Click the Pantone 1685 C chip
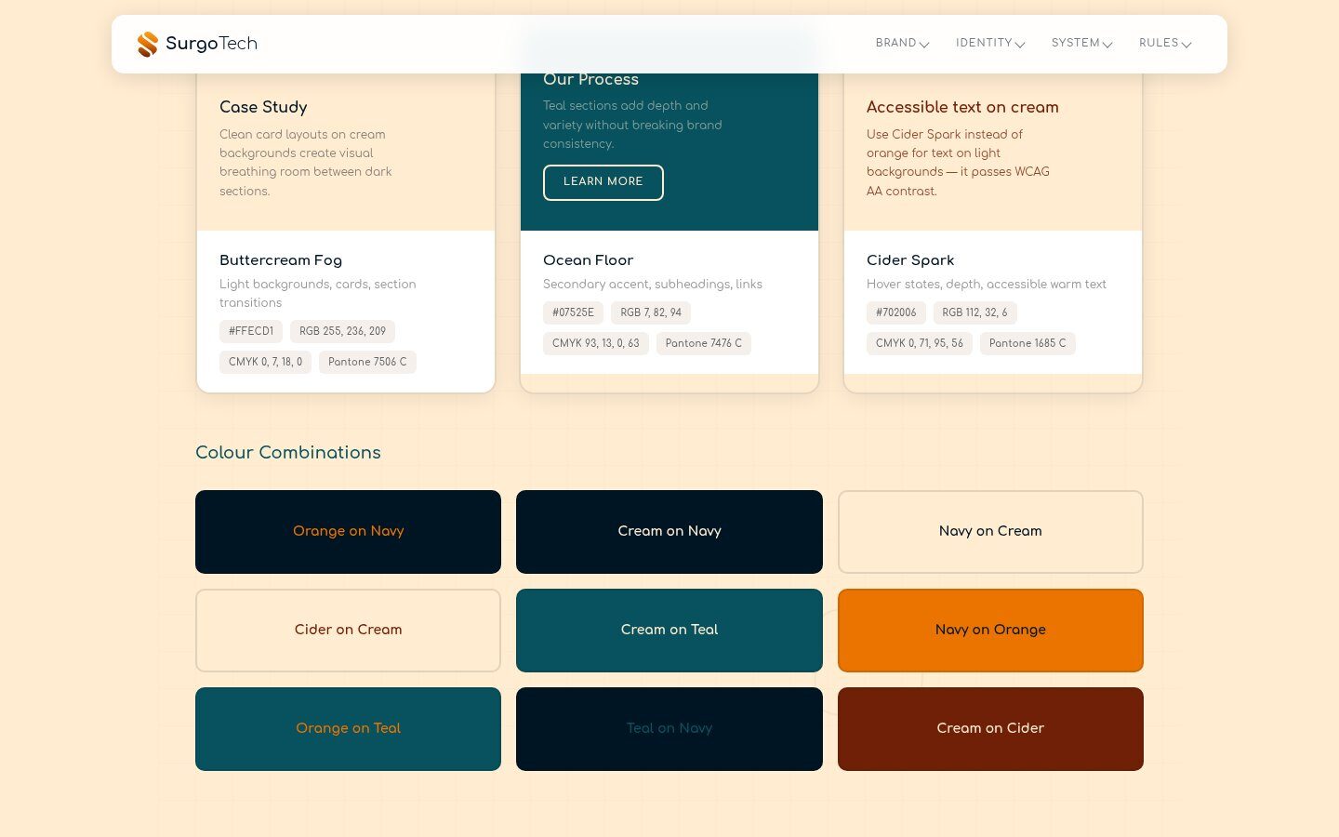1339x837 pixels. 1027,343
